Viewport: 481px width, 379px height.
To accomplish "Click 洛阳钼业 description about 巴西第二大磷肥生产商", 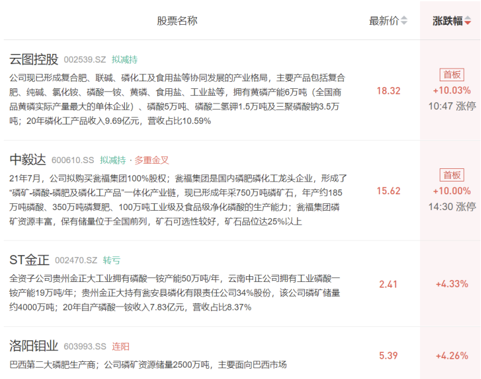I will point(148,364).
